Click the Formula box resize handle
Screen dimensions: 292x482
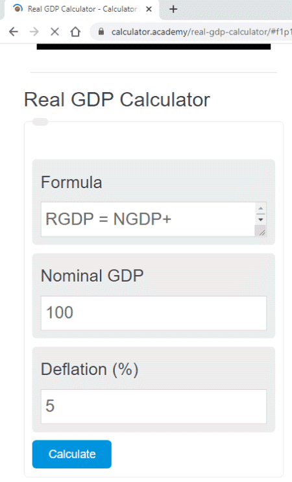pyautogui.click(x=261, y=231)
